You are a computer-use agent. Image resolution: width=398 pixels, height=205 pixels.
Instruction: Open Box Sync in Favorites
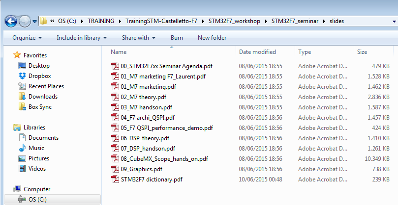[40, 107]
